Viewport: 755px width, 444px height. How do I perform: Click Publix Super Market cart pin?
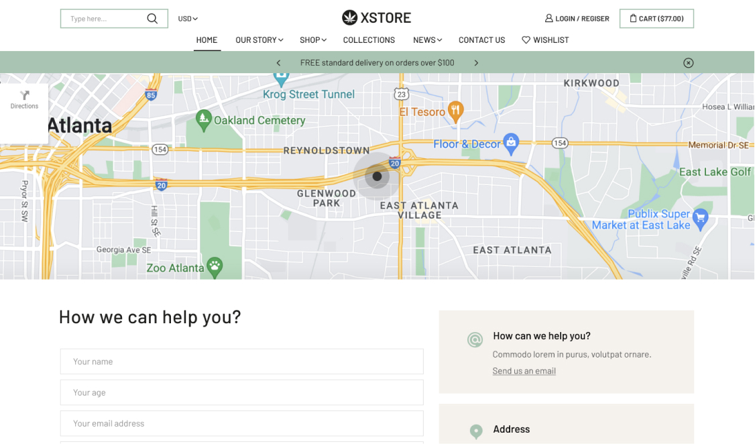click(701, 217)
